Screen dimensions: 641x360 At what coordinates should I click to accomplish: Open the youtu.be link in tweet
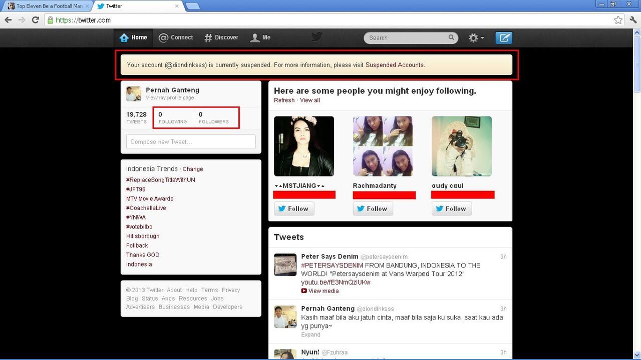336,282
